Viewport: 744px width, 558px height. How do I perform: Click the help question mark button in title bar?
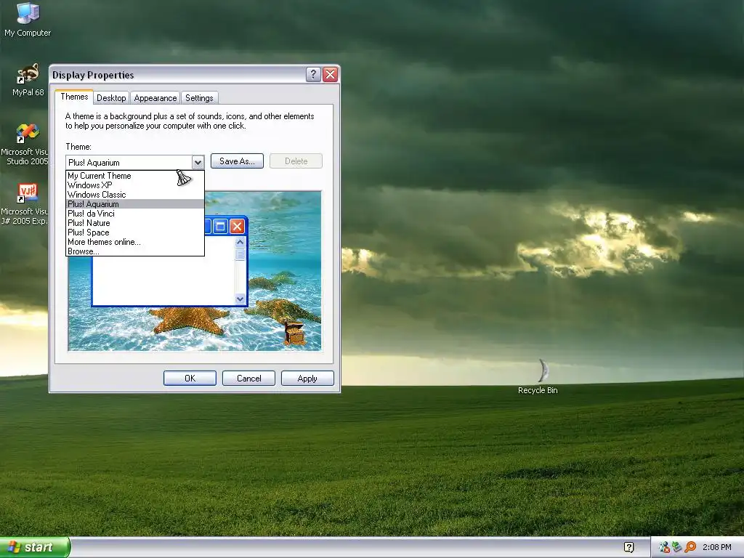click(313, 75)
